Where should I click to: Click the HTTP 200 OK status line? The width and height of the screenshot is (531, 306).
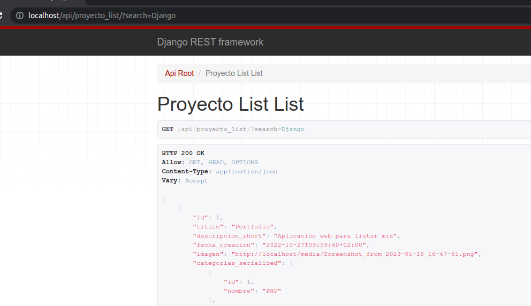183,153
